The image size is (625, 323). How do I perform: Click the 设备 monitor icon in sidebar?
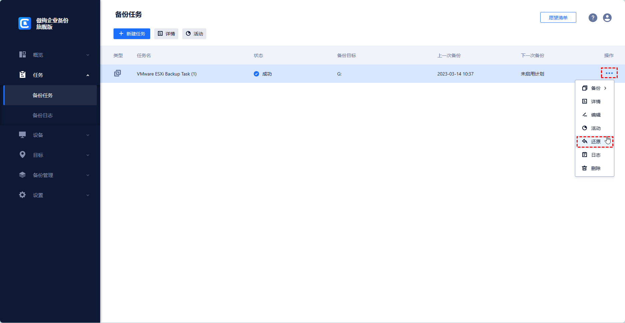(x=22, y=135)
